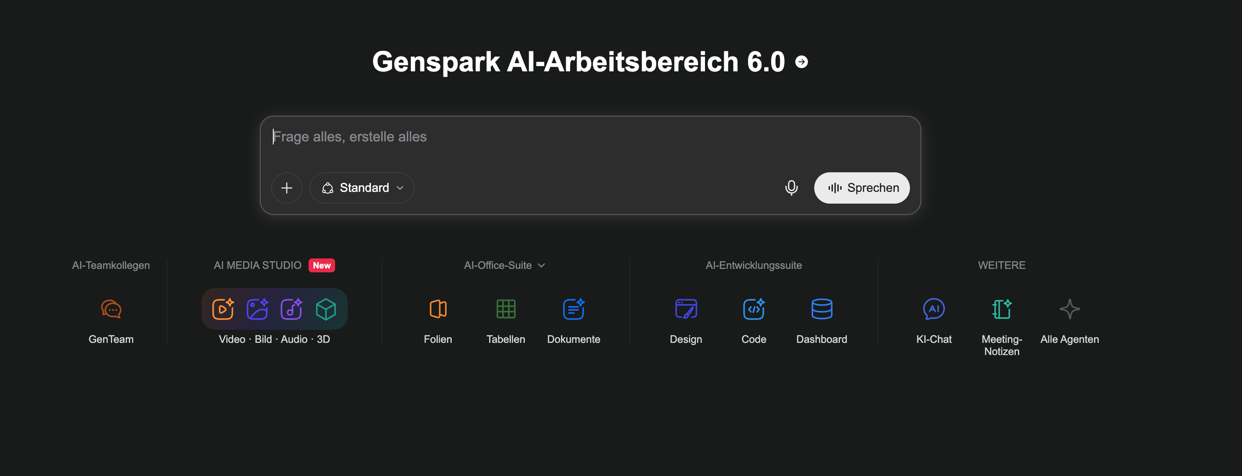Image resolution: width=1242 pixels, height=476 pixels.
Task: Start KI-Chat via its icon
Action: [x=933, y=309]
